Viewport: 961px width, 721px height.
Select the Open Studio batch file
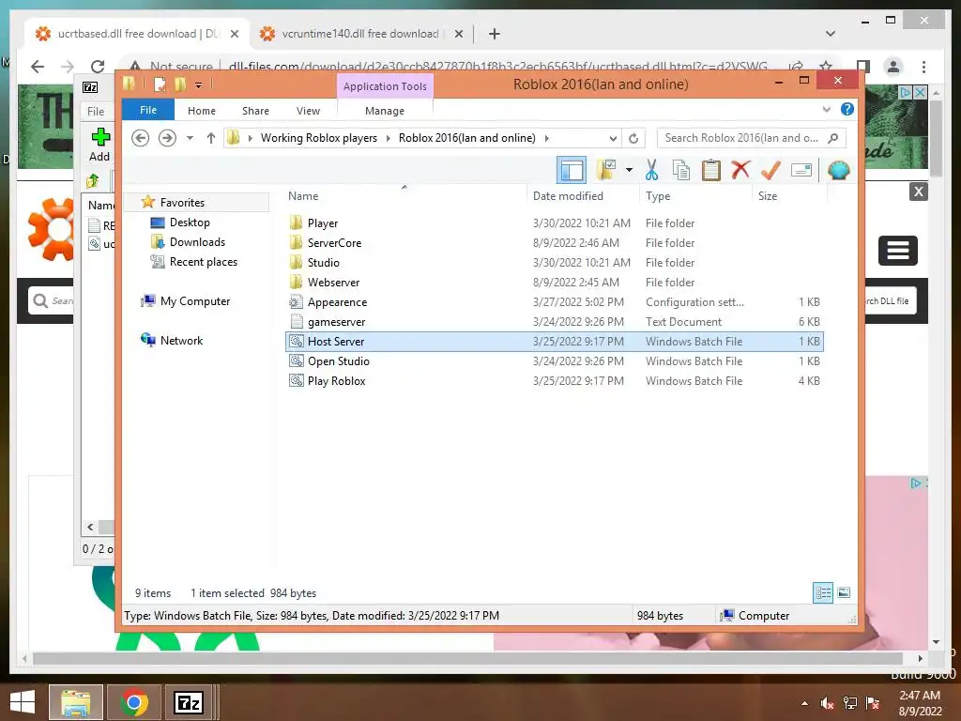[x=554, y=361]
